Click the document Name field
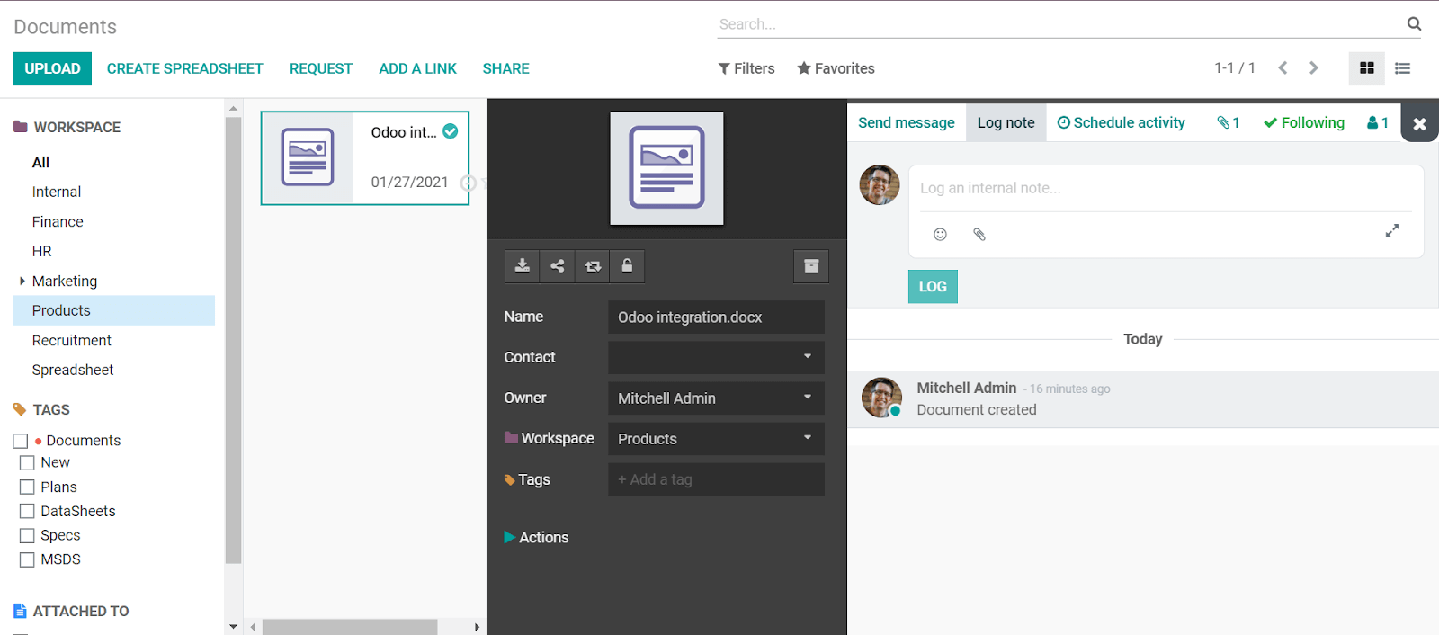 [x=716, y=317]
